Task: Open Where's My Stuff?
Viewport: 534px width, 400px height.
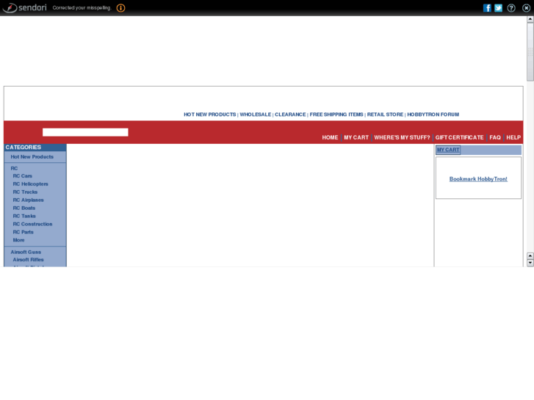Action: 402,137
